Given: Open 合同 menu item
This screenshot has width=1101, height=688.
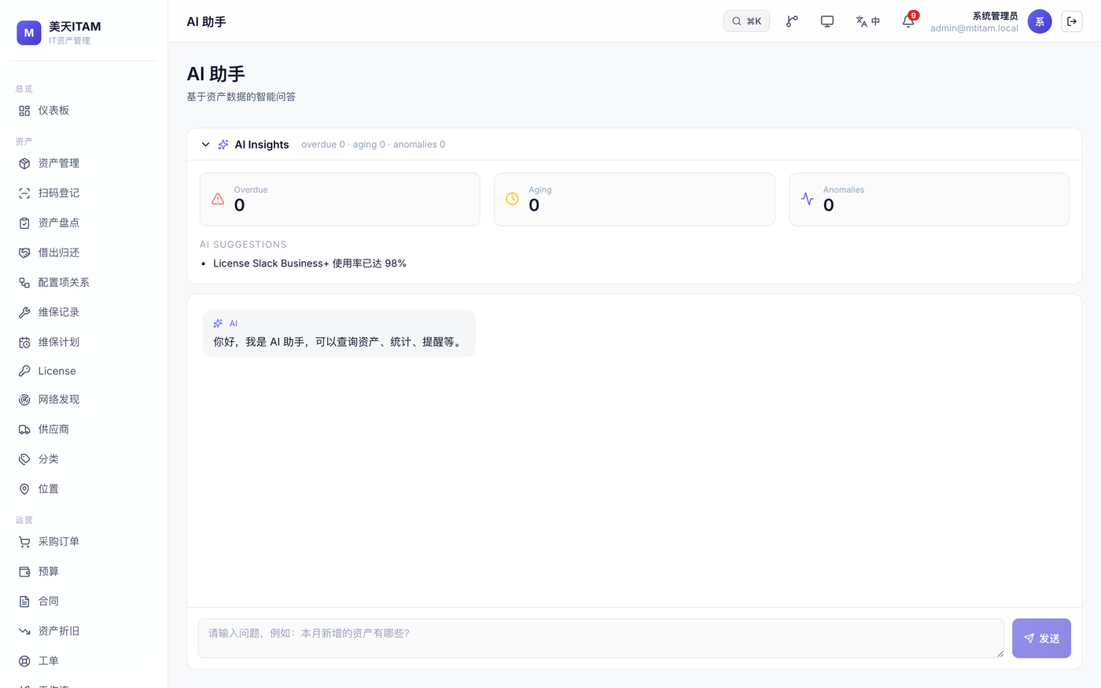Looking at the screenshot, I should point(83,602).
